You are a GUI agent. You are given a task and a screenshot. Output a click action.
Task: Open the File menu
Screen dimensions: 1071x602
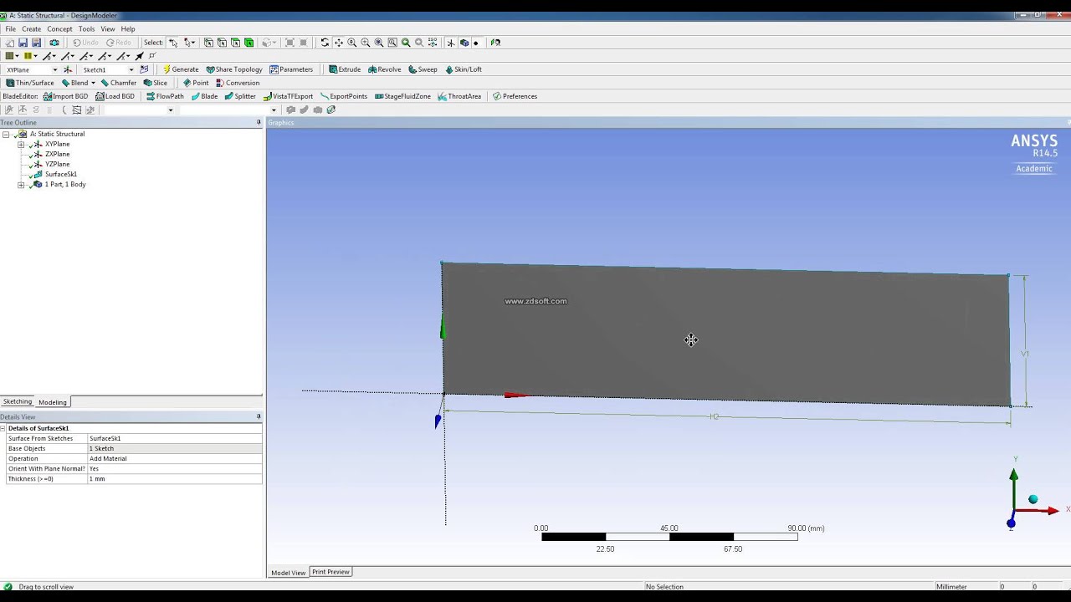click(x=10, y=29)
